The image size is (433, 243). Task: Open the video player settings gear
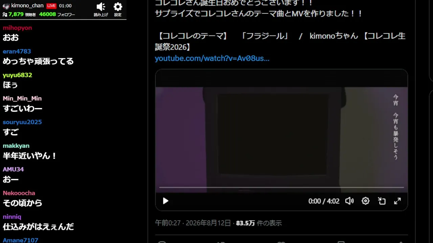point(366,201)
